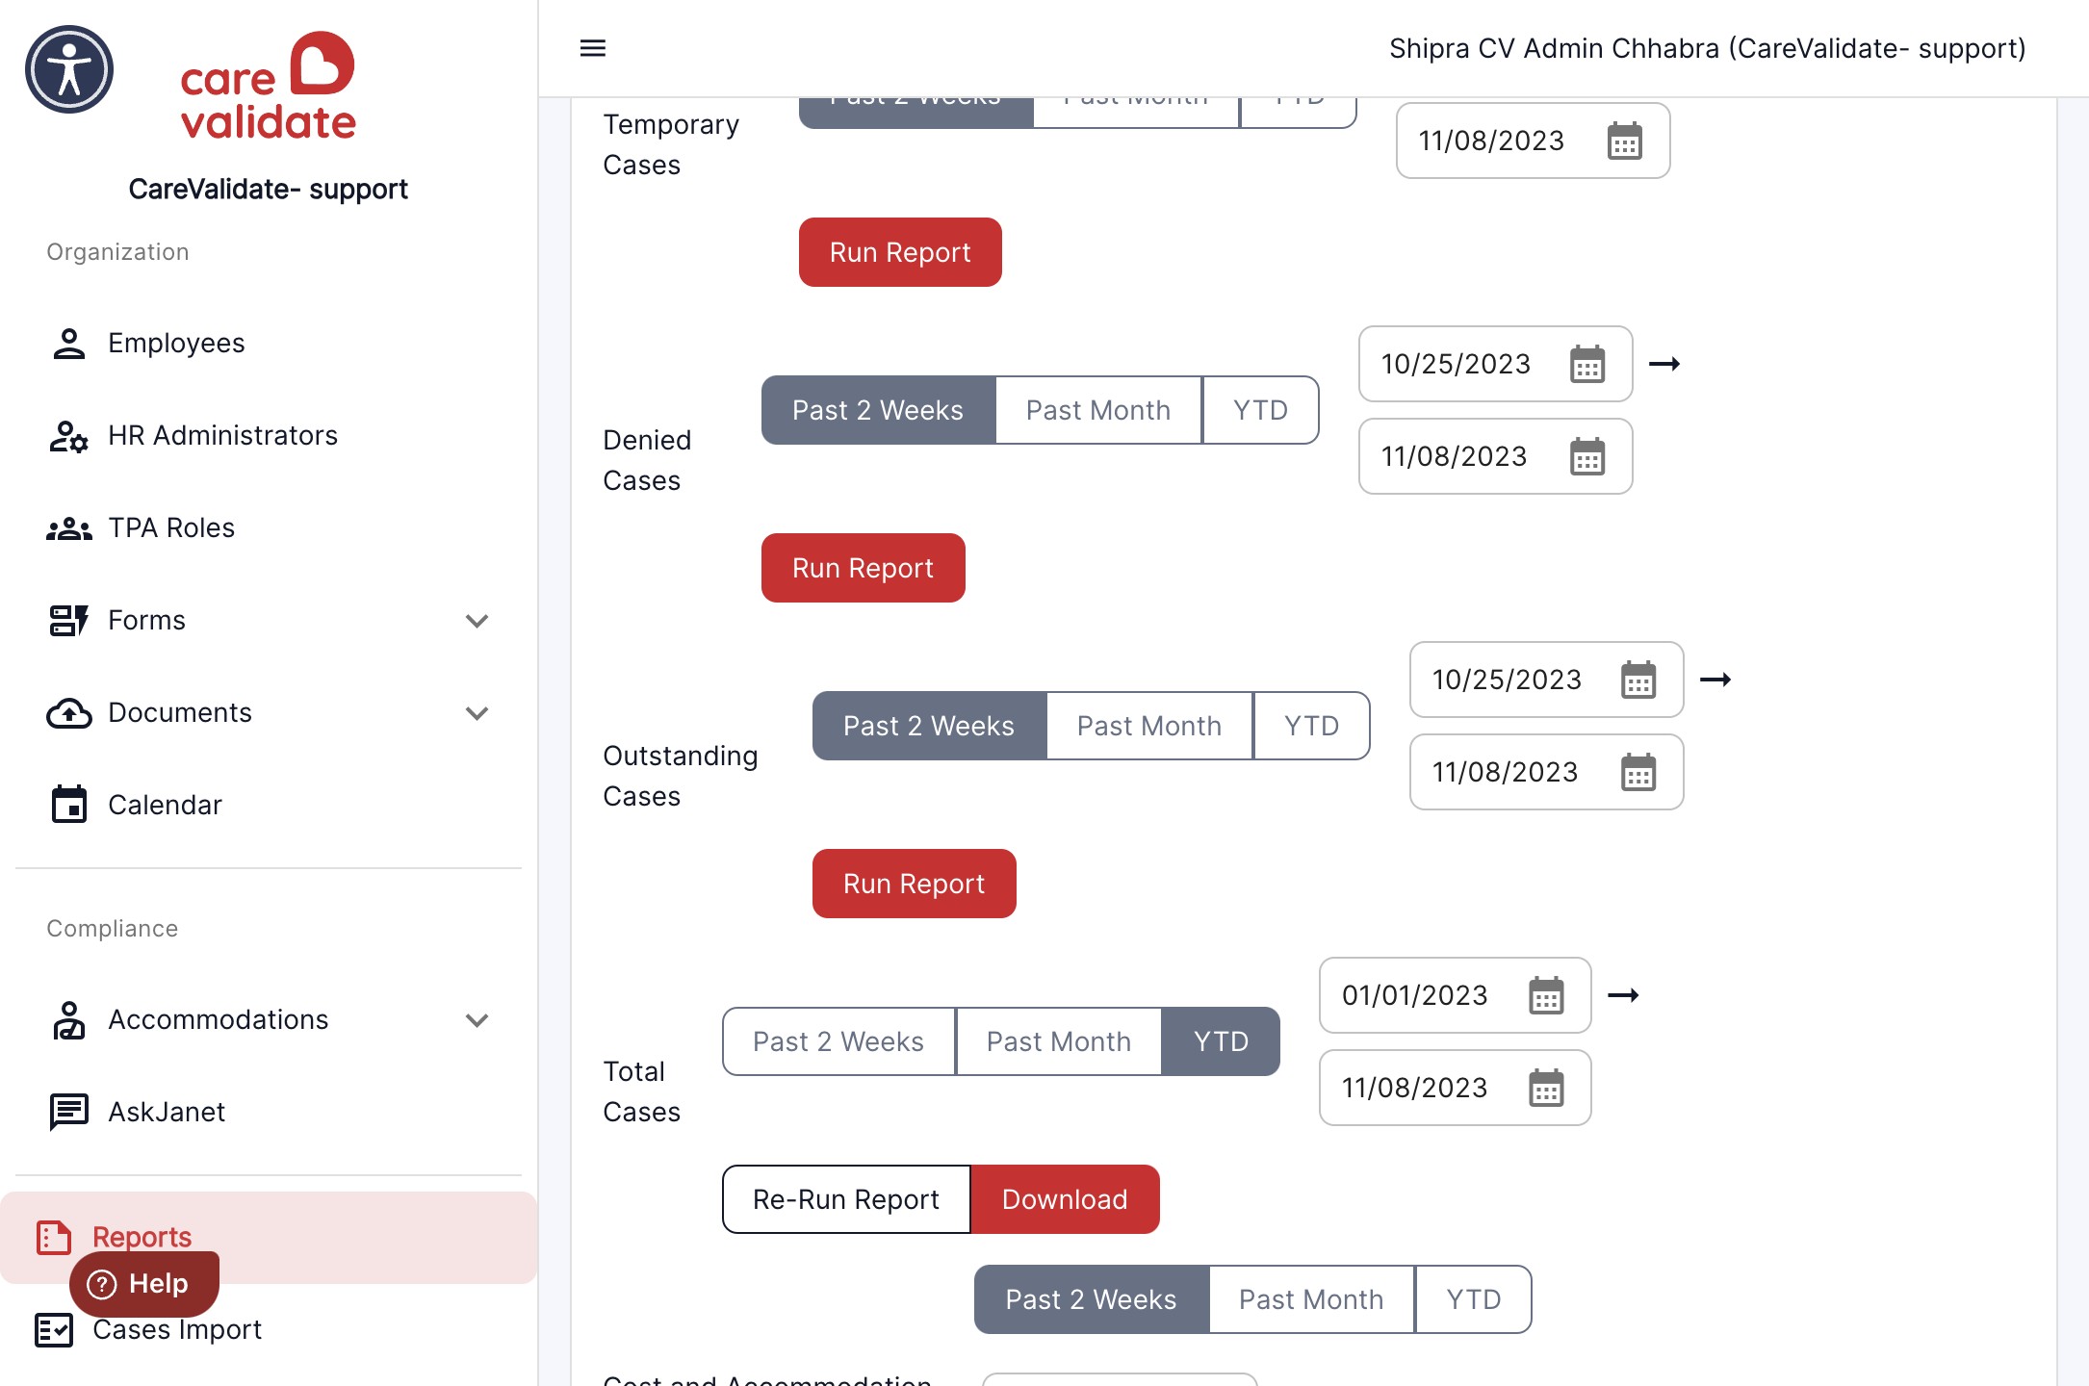Screen dimensions: 2089x1386
Task: Select Past 2 Weeks for Total Cases
Action: [838, 1041]
